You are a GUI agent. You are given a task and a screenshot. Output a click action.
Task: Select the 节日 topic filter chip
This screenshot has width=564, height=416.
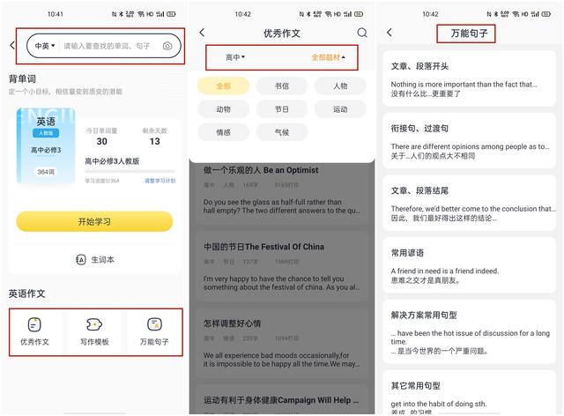tap(282, 109)
